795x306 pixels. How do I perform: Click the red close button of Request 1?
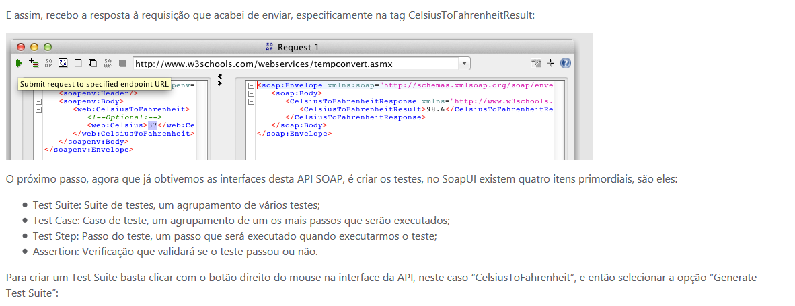[x=21, y=47]
